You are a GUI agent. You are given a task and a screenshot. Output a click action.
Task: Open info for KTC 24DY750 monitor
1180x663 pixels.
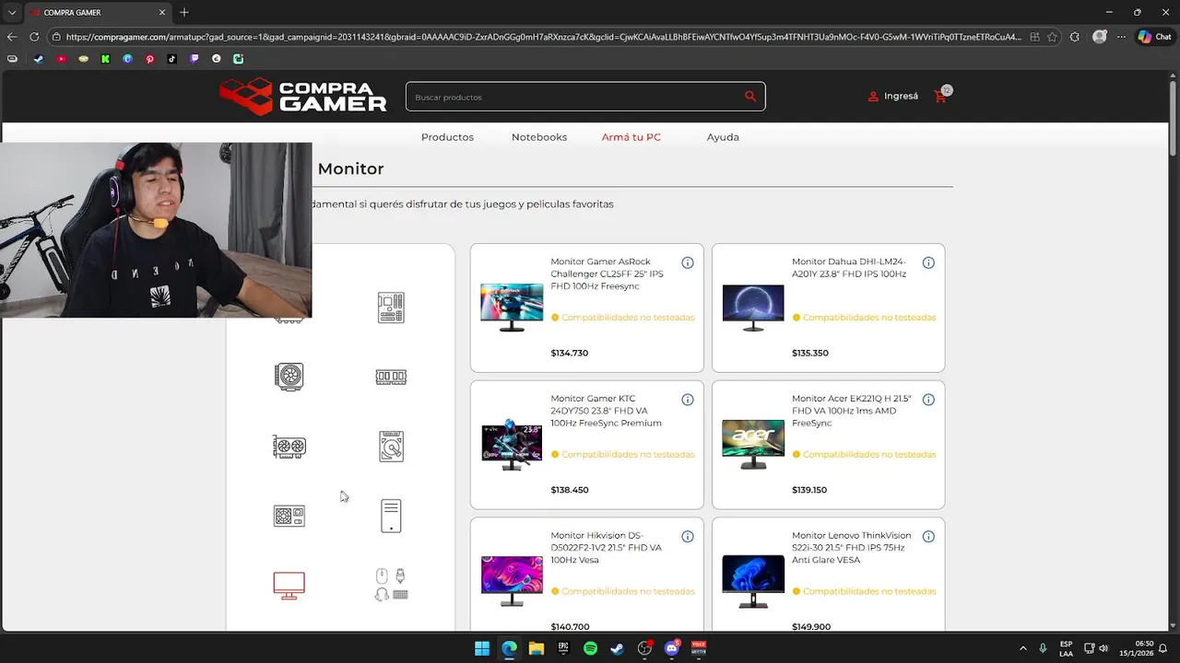[687, 400]
